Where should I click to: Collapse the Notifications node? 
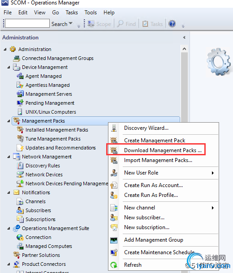pos(9,192)
